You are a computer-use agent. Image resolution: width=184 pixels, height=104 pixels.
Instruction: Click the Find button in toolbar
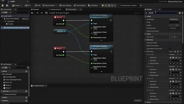37,5
